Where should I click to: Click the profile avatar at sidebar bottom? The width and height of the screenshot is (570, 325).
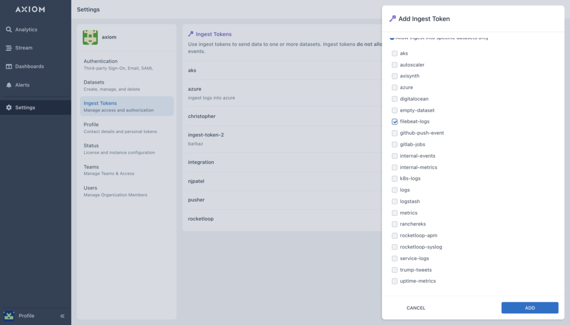point(9,316)
